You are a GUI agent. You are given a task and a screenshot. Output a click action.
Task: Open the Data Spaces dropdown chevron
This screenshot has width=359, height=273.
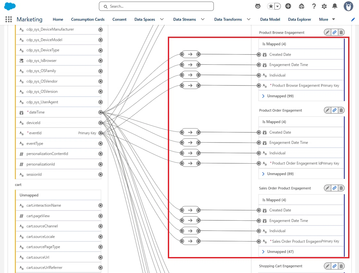(x=162, y=19)
